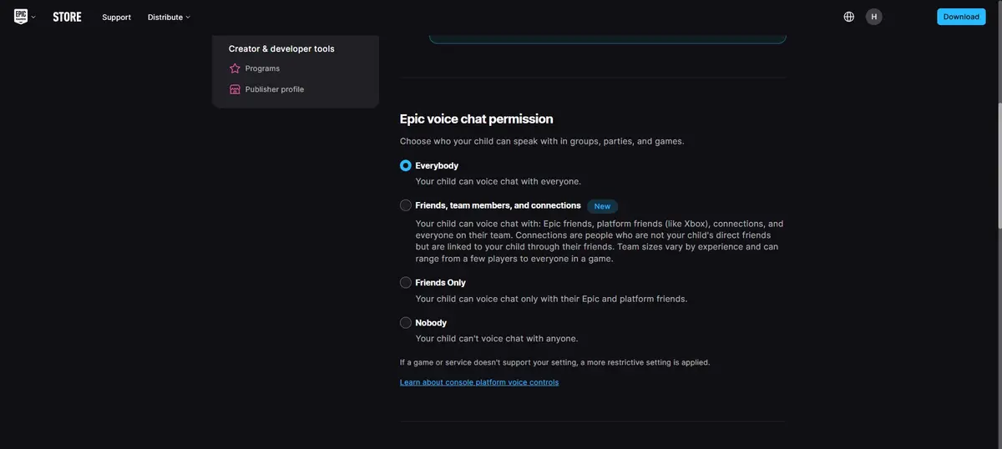Click text about Epic and platform friends only
Viewport: 1002px width, 449px height.
(551, 298)
